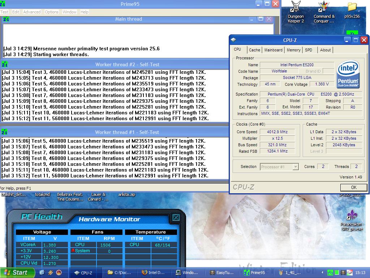Click the Winamp quick launch icon
370x278 pixels.
pos(51,273)
